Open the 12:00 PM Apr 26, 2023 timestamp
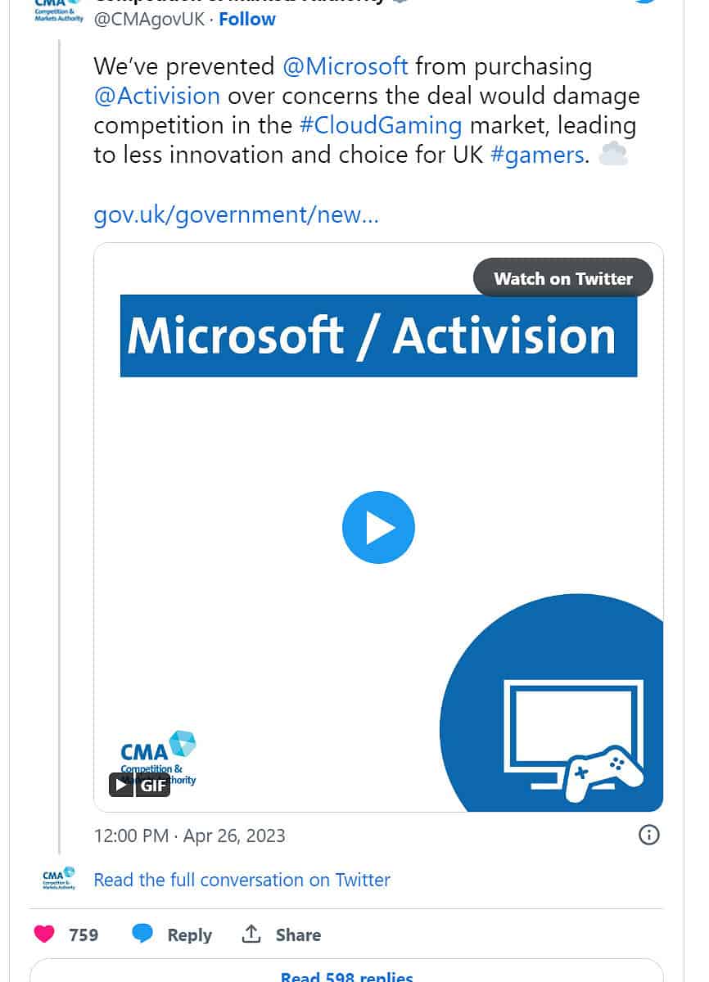This screenshot has height=982, width=709. (190, 836)
